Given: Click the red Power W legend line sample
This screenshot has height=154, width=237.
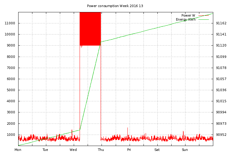Looking at the screenshot, I should pos(204,15).
